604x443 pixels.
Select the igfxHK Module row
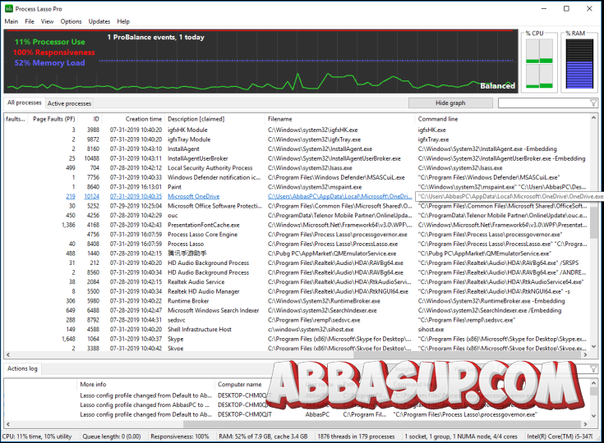297,130
